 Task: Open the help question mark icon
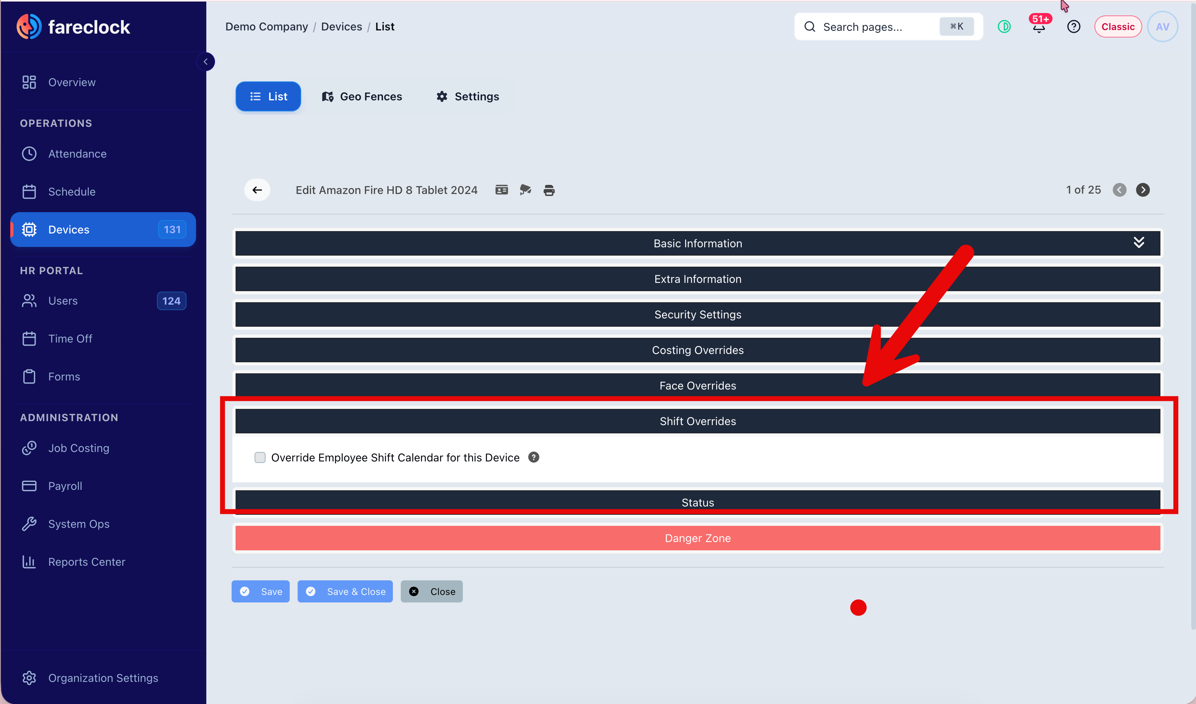tap(1073, 26)
